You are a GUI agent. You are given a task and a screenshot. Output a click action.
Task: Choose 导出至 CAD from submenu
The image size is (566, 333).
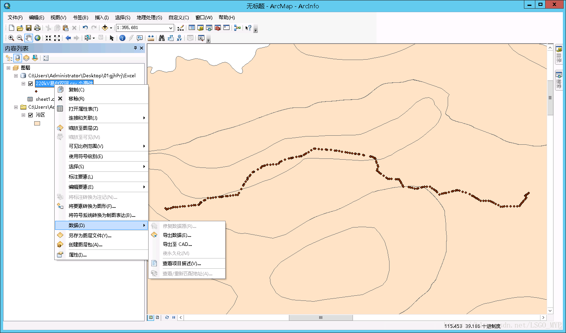(187, 244)
